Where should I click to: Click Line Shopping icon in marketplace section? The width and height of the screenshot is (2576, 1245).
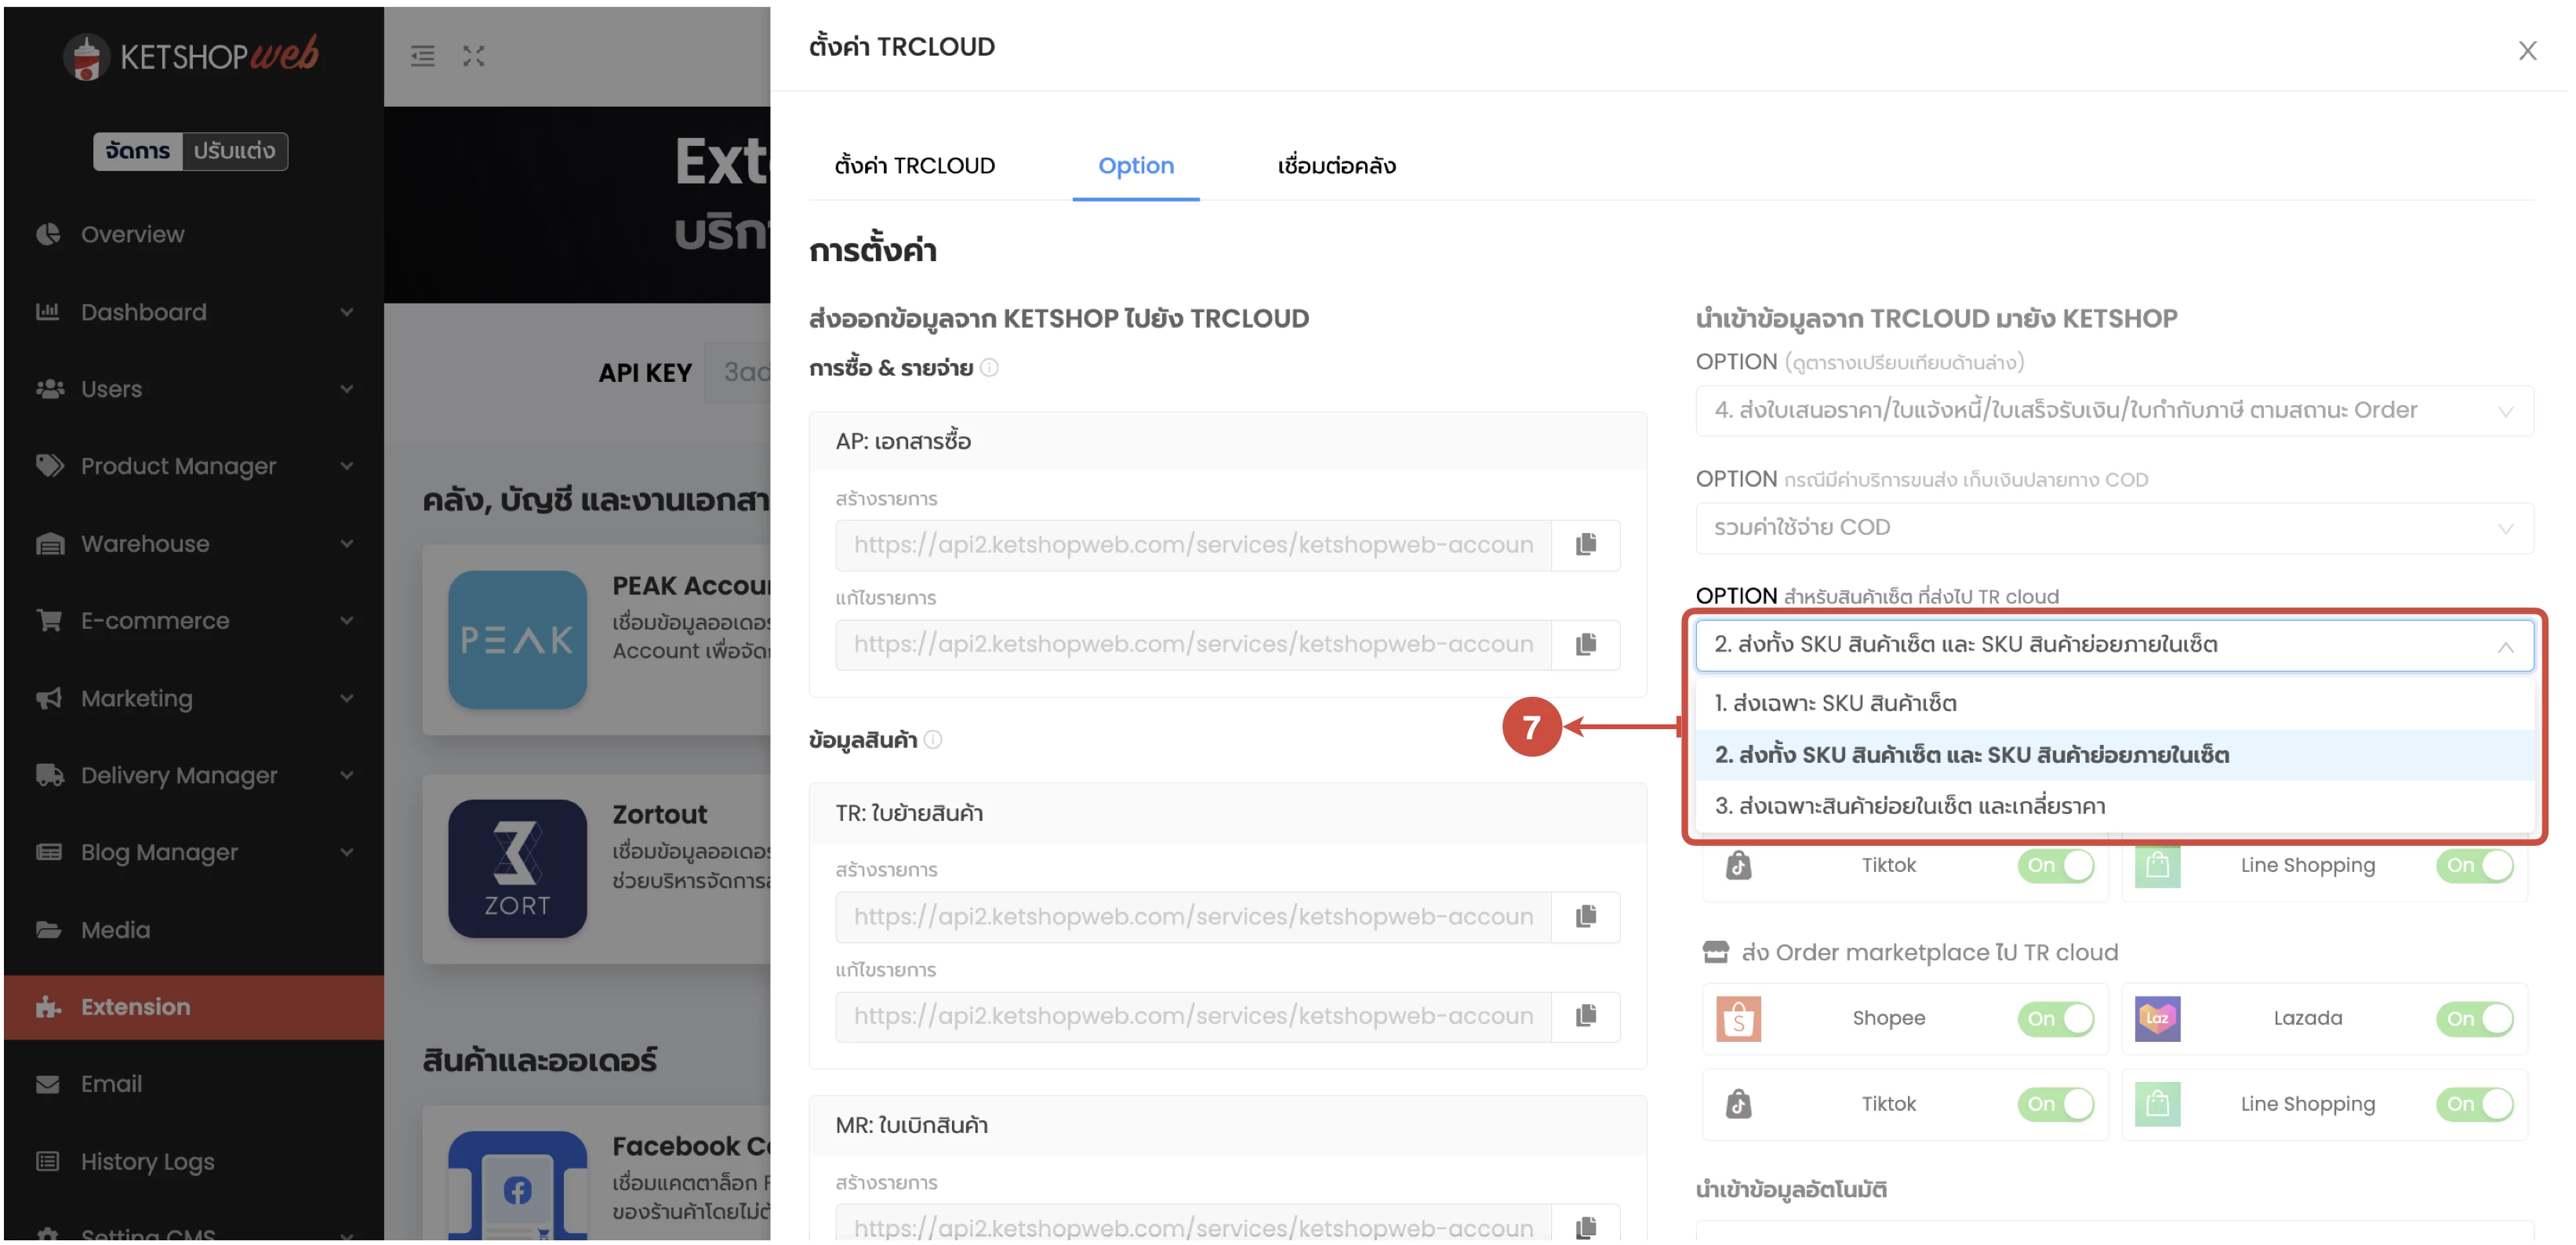(x=2157, y=1104)
